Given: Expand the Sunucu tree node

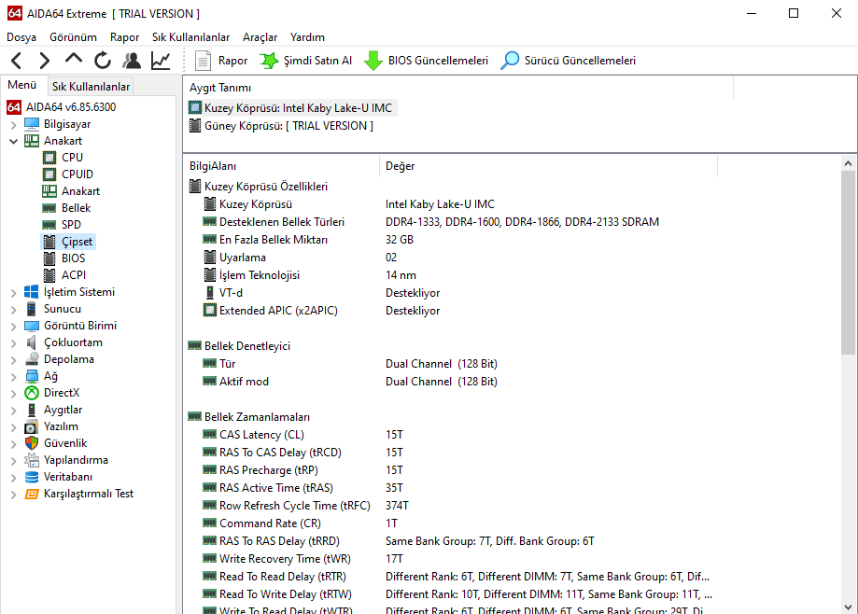Looking at the screenshot, I should click(14, 310).
